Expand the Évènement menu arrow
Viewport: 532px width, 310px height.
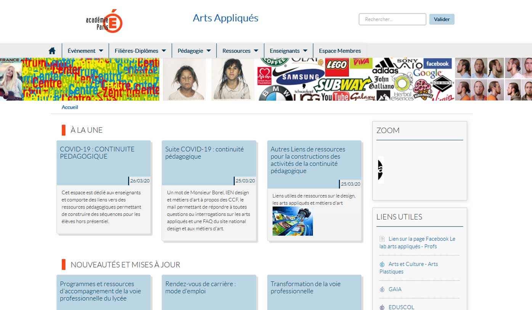(x=101, y=51)
